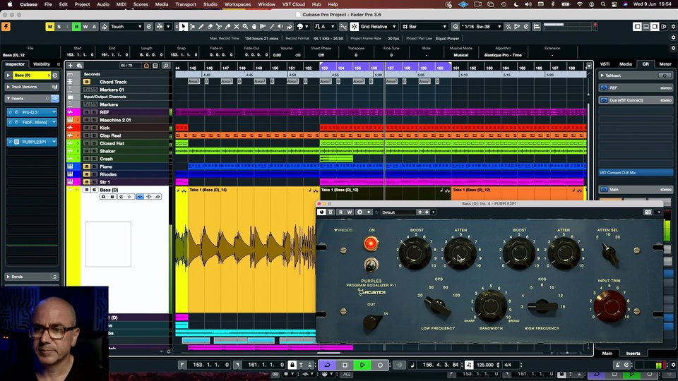The image size is (678, 381).
Task: Click the green Play transport button
Action: (x=362, y=365)
